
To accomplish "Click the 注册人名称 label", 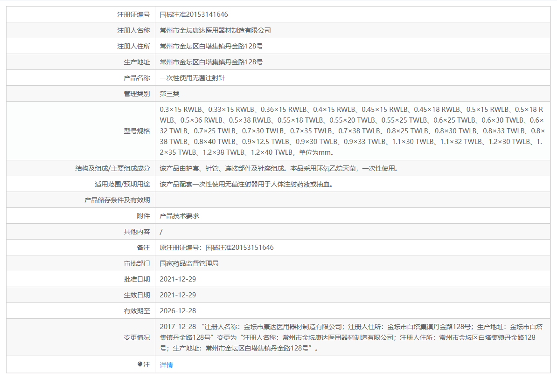I will click(133, 30).
